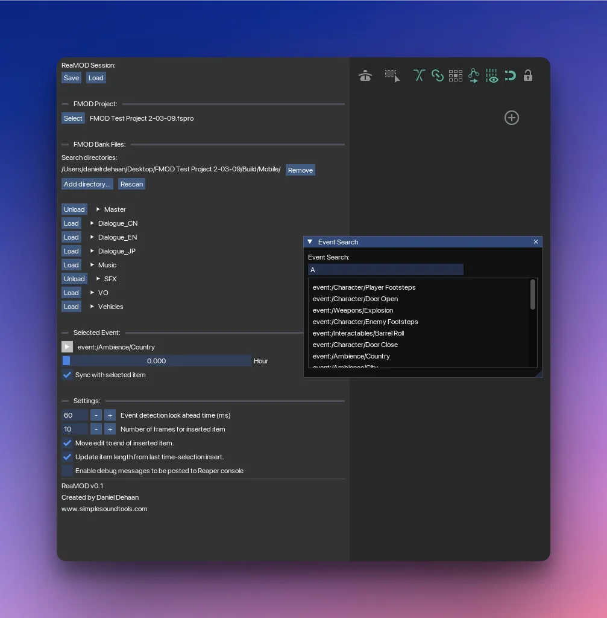Load a ReaMOD session
Screen dimensions: 607x618
tap(96, 78)
